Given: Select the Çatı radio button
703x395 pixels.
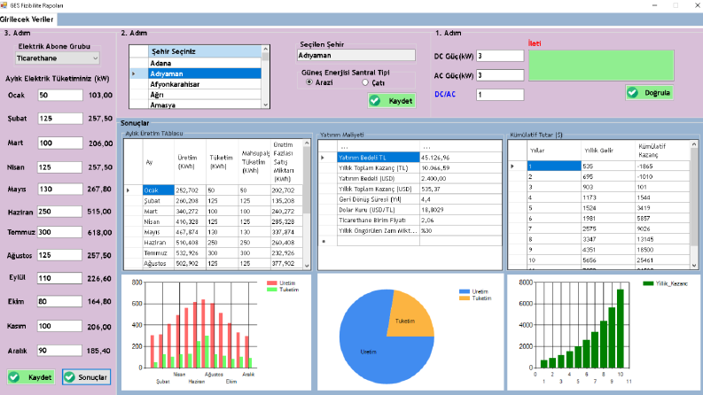Looking at the screenshot, I should pyautogui.click(x=365, y=82).
